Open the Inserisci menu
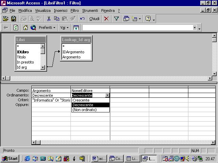The image size is (218, 163). click(x=61, y=11)
